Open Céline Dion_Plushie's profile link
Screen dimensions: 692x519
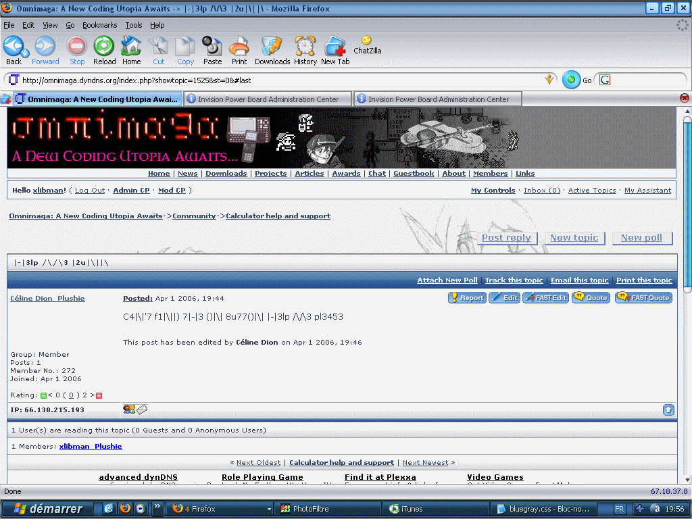tap(48, 298)
